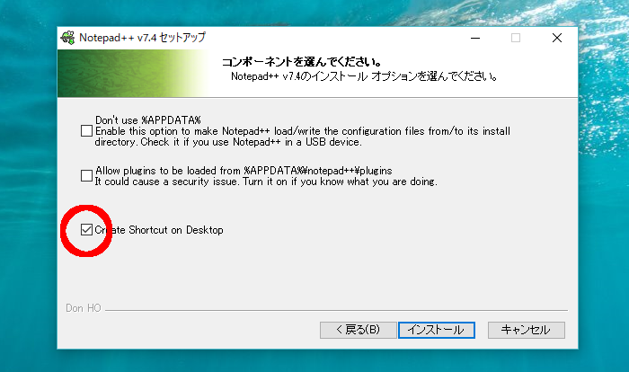Image resolution: width=629 pixels, height=372 pixels.
Task: Uncheck Create Shortcut on Desktop checkbox
Action: (x=86, y=229)
